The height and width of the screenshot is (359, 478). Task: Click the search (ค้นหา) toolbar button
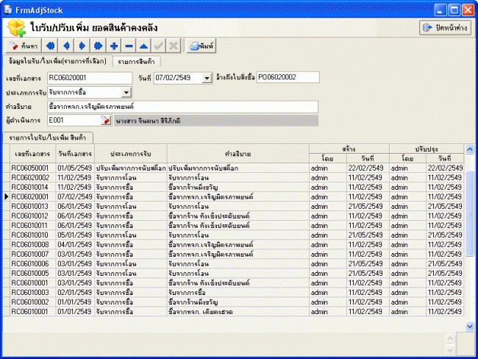pos(24,46)
